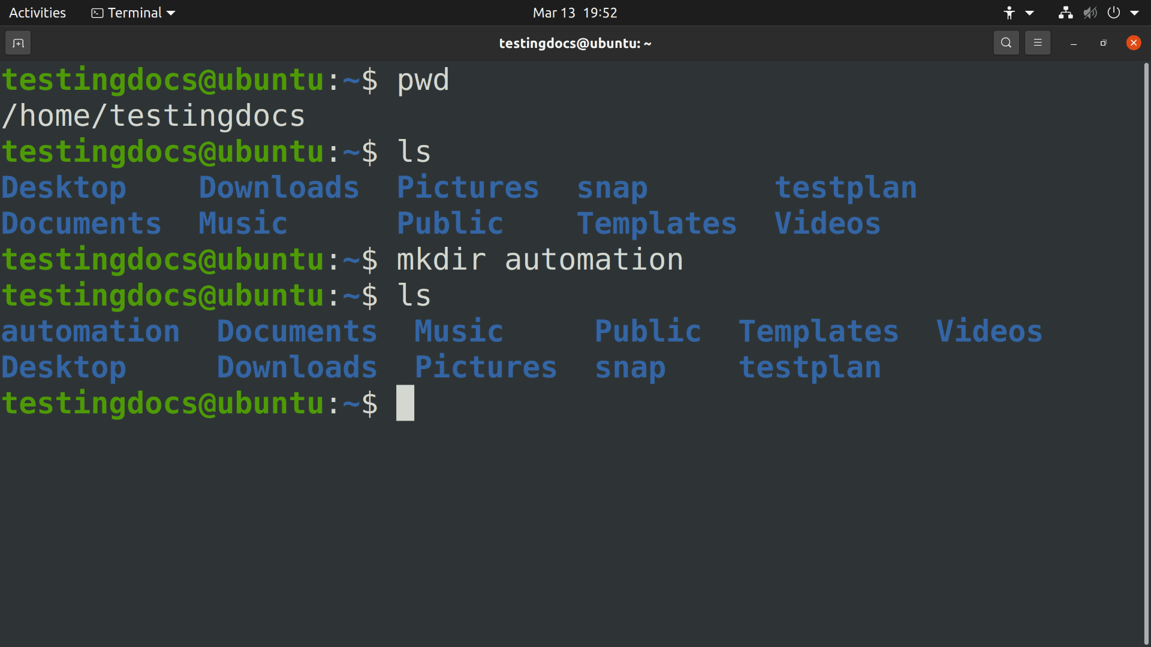Expand the accessibility dropdown arrow
Viewport: 1151px width, 647px height.
click(x=1029, y=13)
